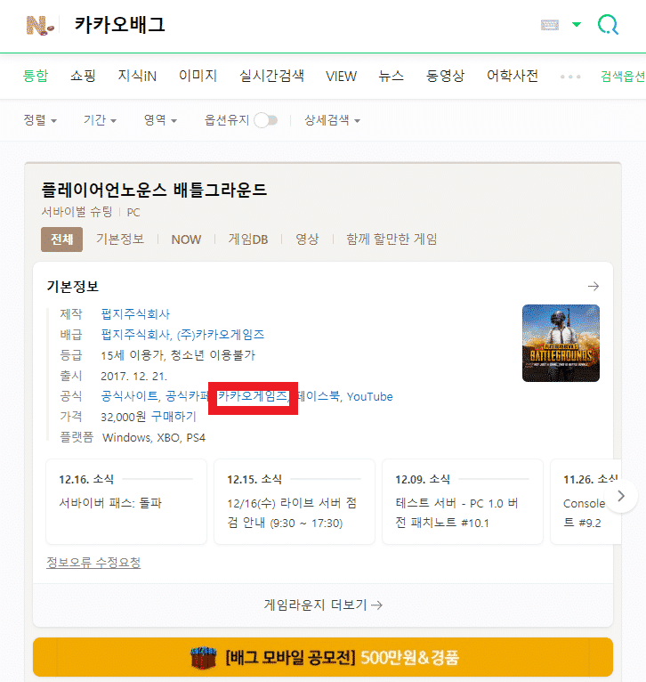Select the 통합 tab
646x682 pixels.
[36, 76]
